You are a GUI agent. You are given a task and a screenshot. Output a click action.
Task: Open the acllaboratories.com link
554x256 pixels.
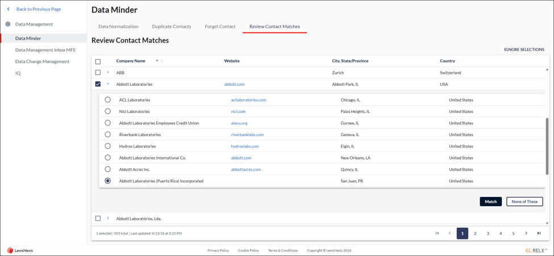coord(248,100)
